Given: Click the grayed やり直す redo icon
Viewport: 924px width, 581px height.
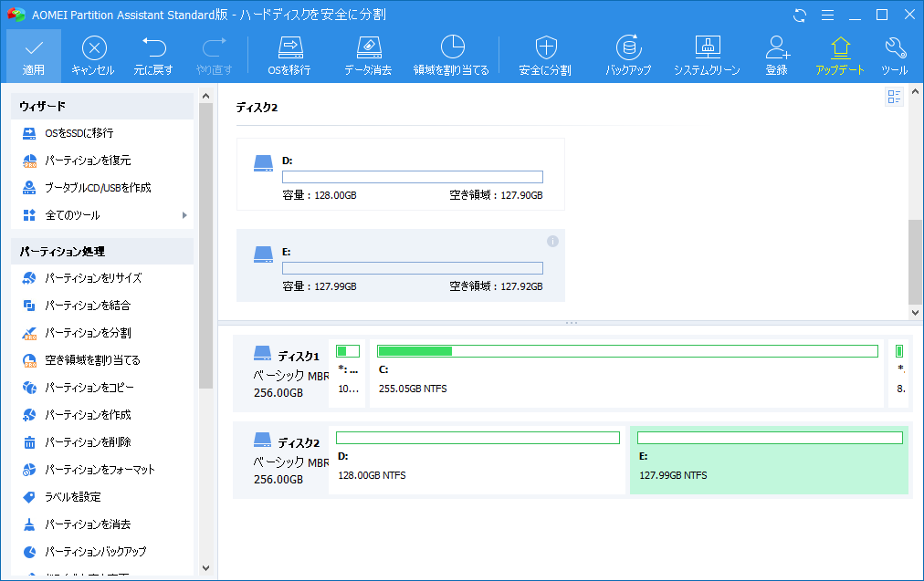Looking at the screenshot, I should (214, 56).
